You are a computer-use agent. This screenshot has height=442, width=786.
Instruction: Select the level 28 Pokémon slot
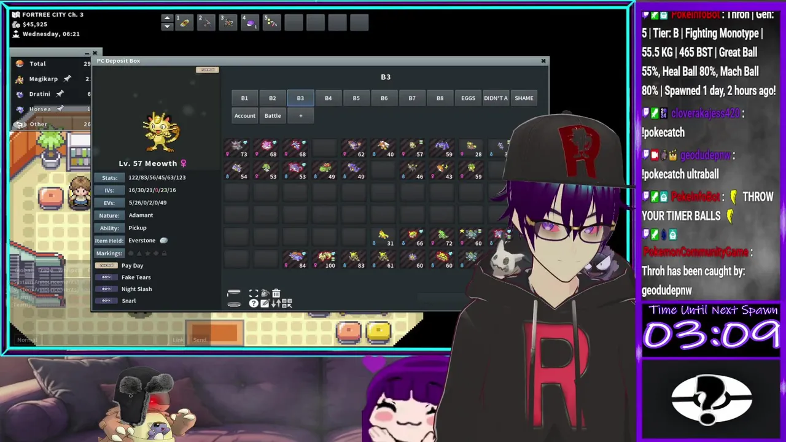472,148
